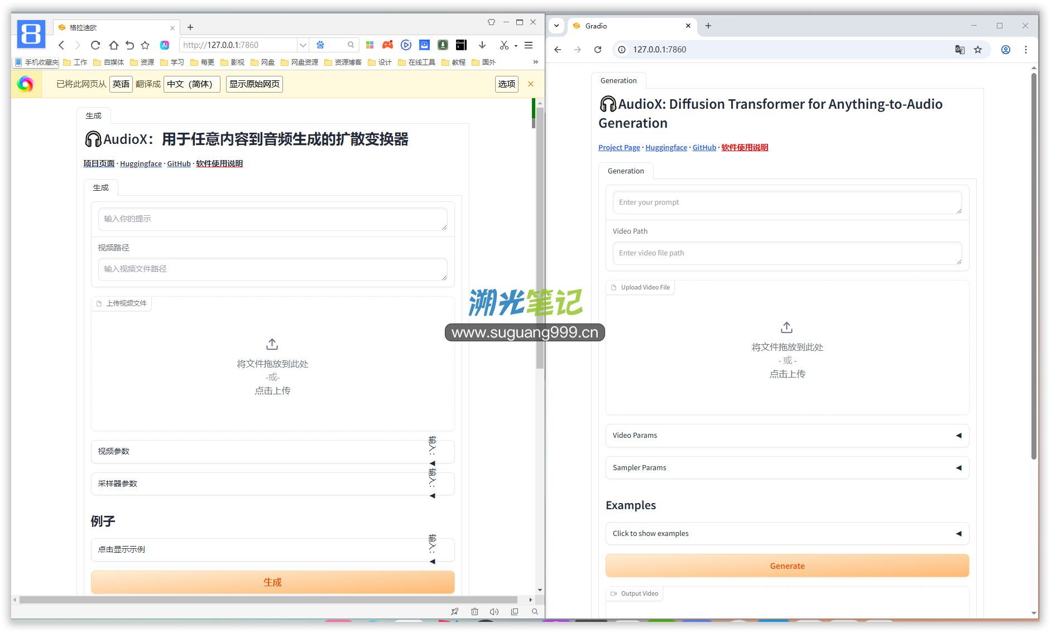Reload the Gradio page in Chrome

coord(598,50)
